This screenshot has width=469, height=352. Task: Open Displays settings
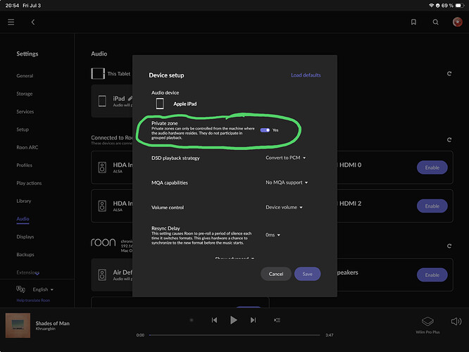[x=25, y=237]
